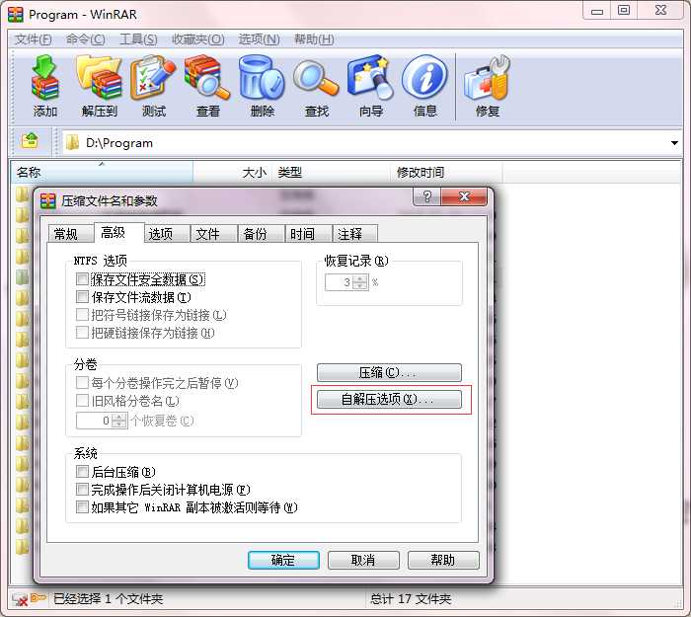Screen dimensions: 691x617
Task: Click the 恢复记录 percentage value field
Action: pos(339,282)
